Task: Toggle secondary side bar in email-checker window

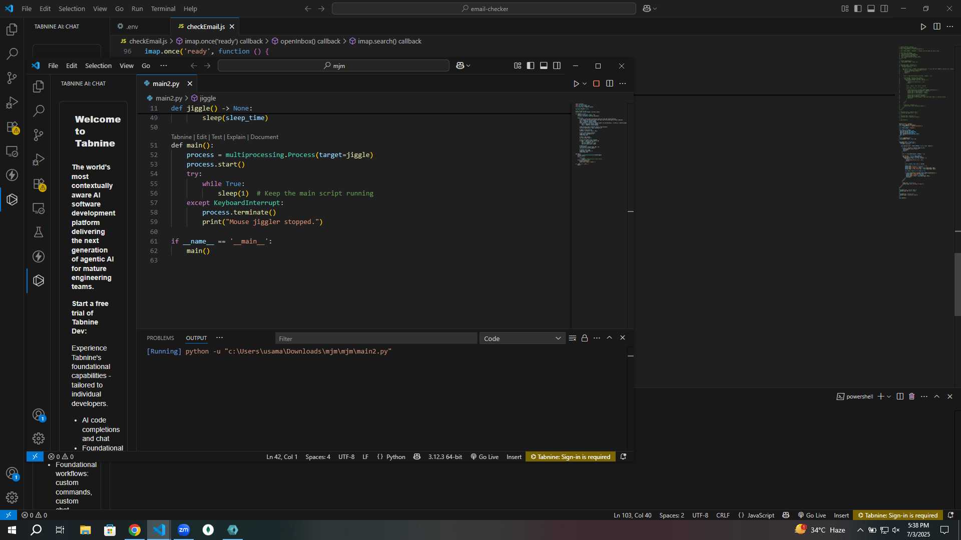Action: (884, 8)
